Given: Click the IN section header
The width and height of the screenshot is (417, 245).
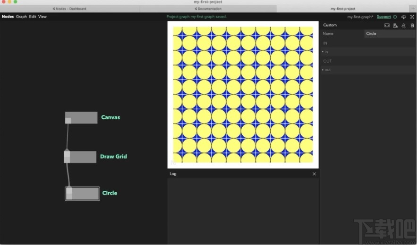Looking at the screenshot, I should [x=325, y=43].
